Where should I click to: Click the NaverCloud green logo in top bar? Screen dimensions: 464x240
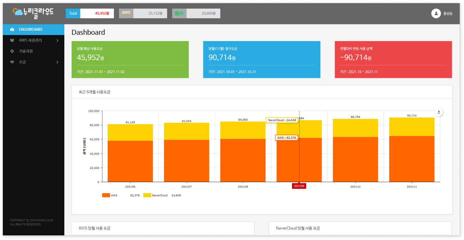click(179, 14)
